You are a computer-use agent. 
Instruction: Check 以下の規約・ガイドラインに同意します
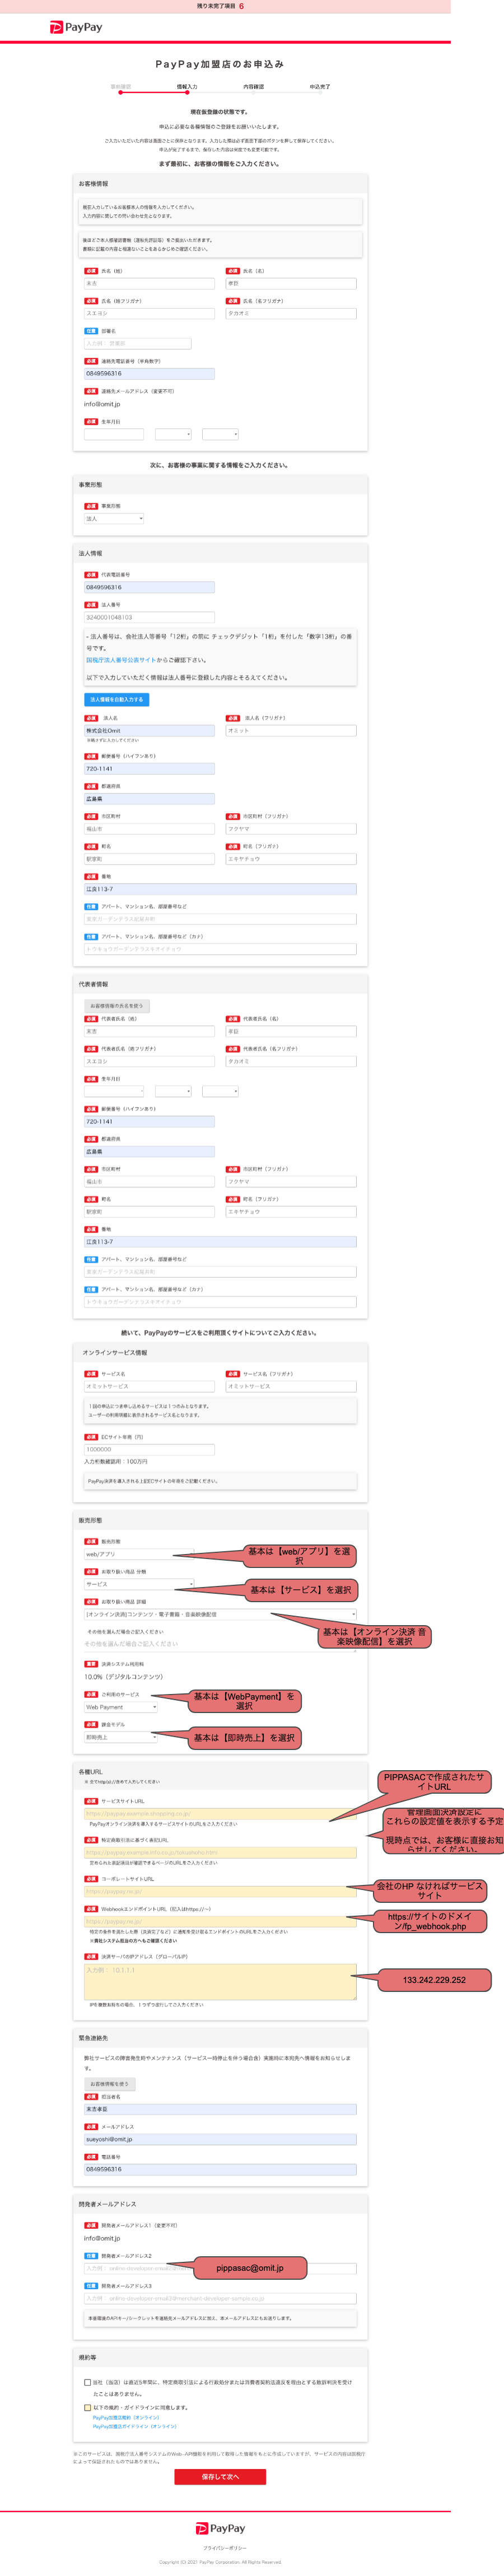tap(87, 2407)
